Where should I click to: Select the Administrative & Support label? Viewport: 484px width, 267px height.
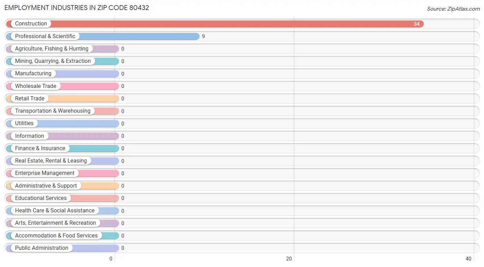click(46, 186)
